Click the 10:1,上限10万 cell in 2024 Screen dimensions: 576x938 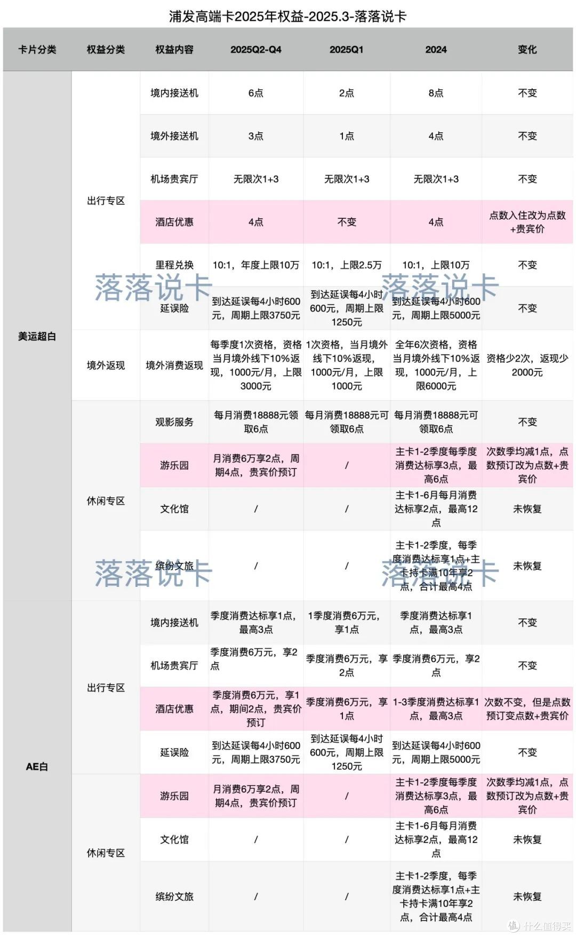pyautogui.click(x=436, y=265)
